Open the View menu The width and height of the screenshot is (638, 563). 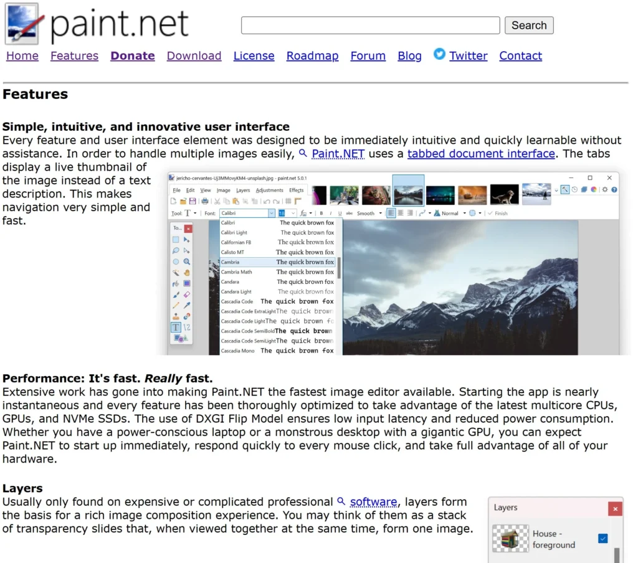click(x=206, y=190)
